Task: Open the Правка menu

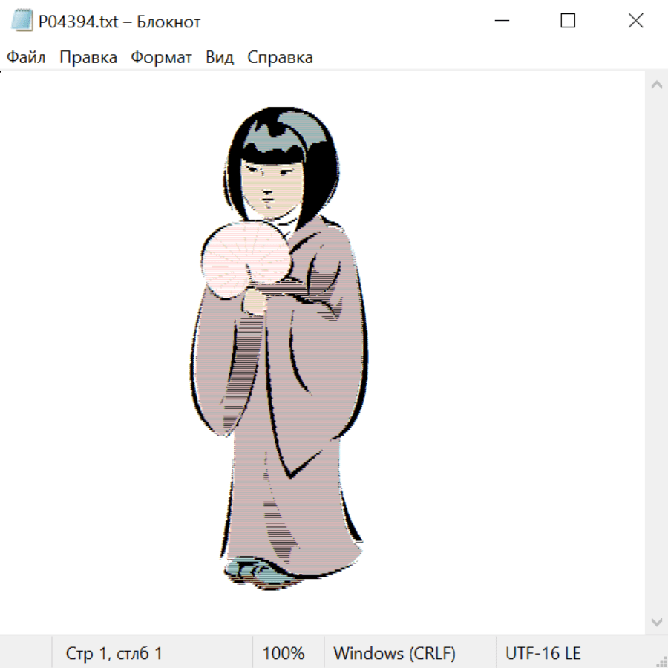Action: (88, 58)
